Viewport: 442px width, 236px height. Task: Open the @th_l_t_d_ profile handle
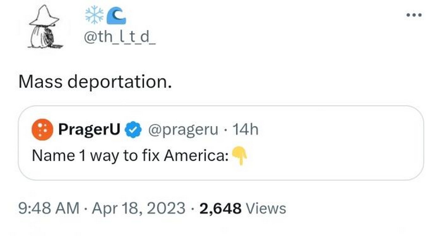(119, 38)
